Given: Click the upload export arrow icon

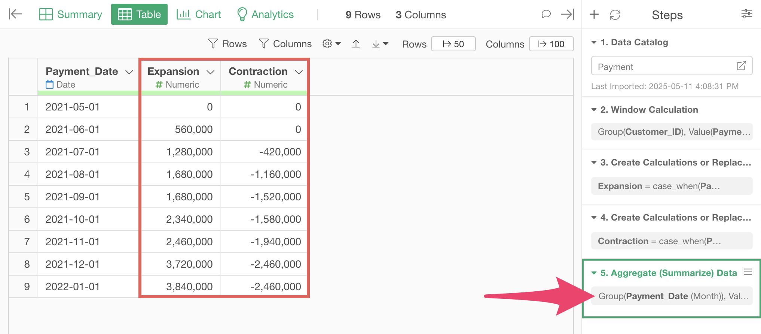Looking at the screenshot, I should (356, 44).
